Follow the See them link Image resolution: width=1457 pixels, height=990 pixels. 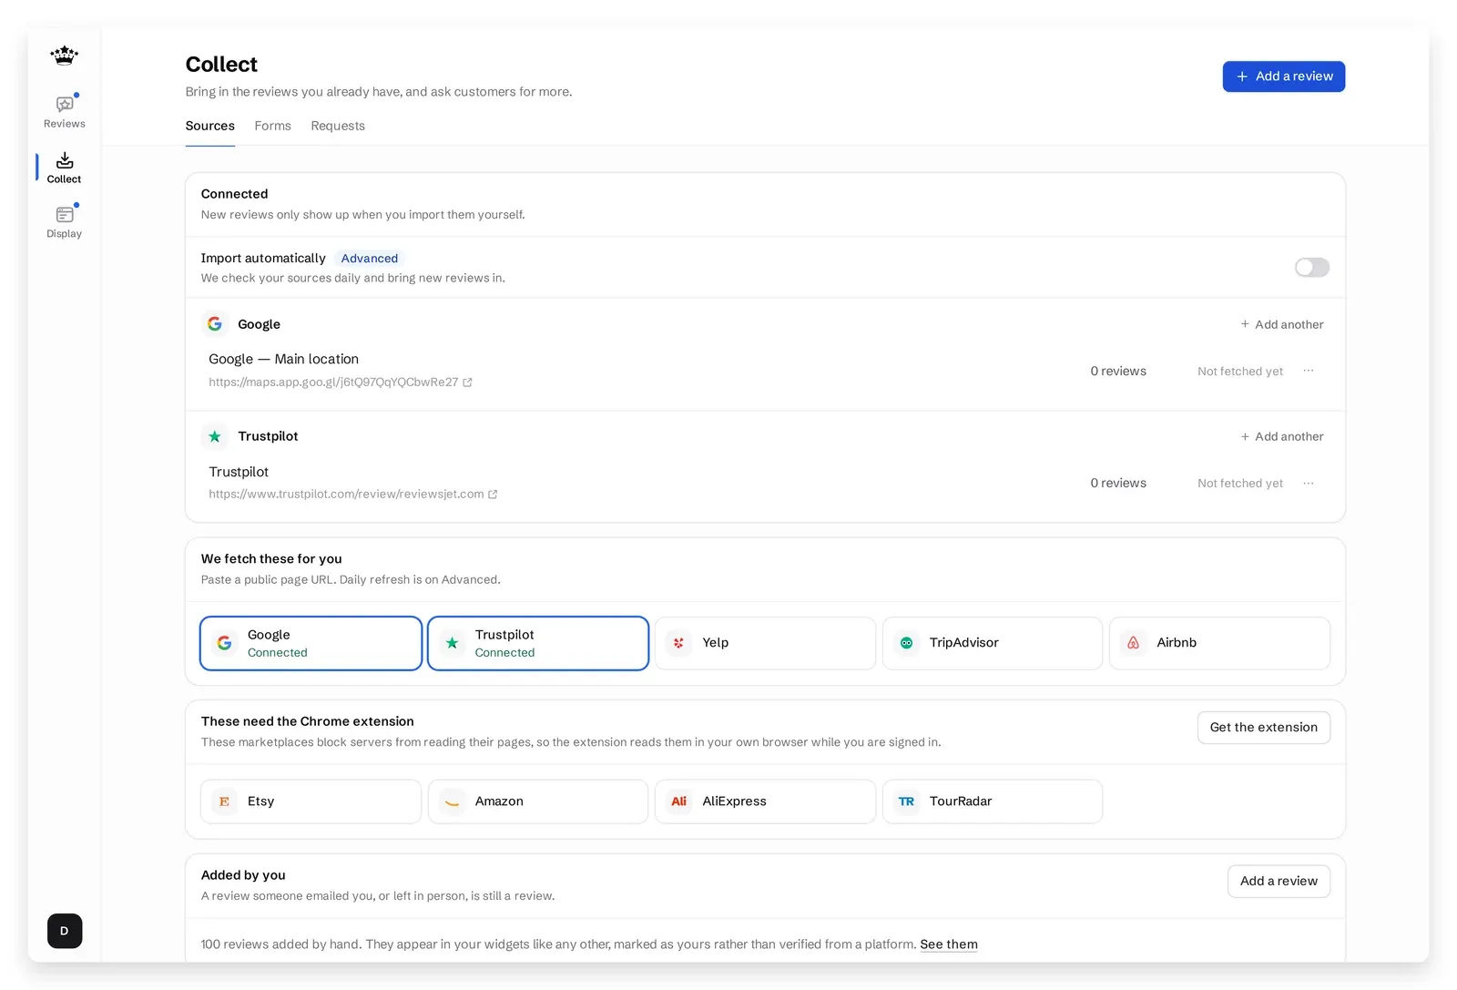(949, 944)
